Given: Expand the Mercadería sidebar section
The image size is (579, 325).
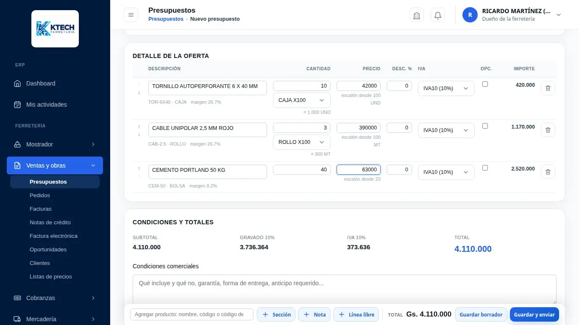Looking at the screenshot, I should click(x=55, y=319).
